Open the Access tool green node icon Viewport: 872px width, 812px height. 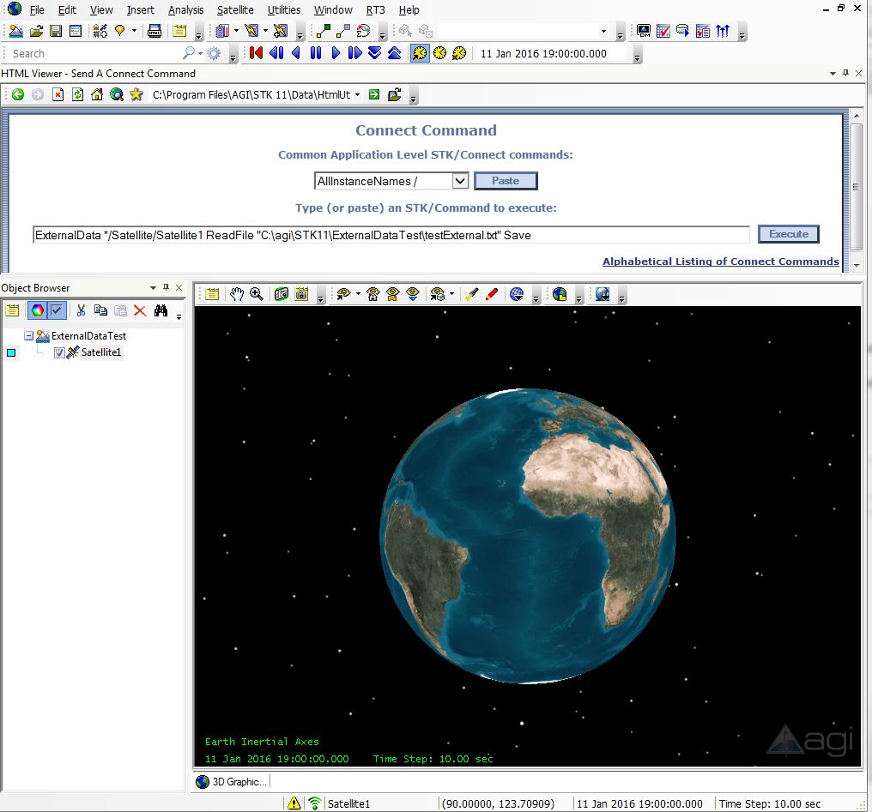coord(324,31)
